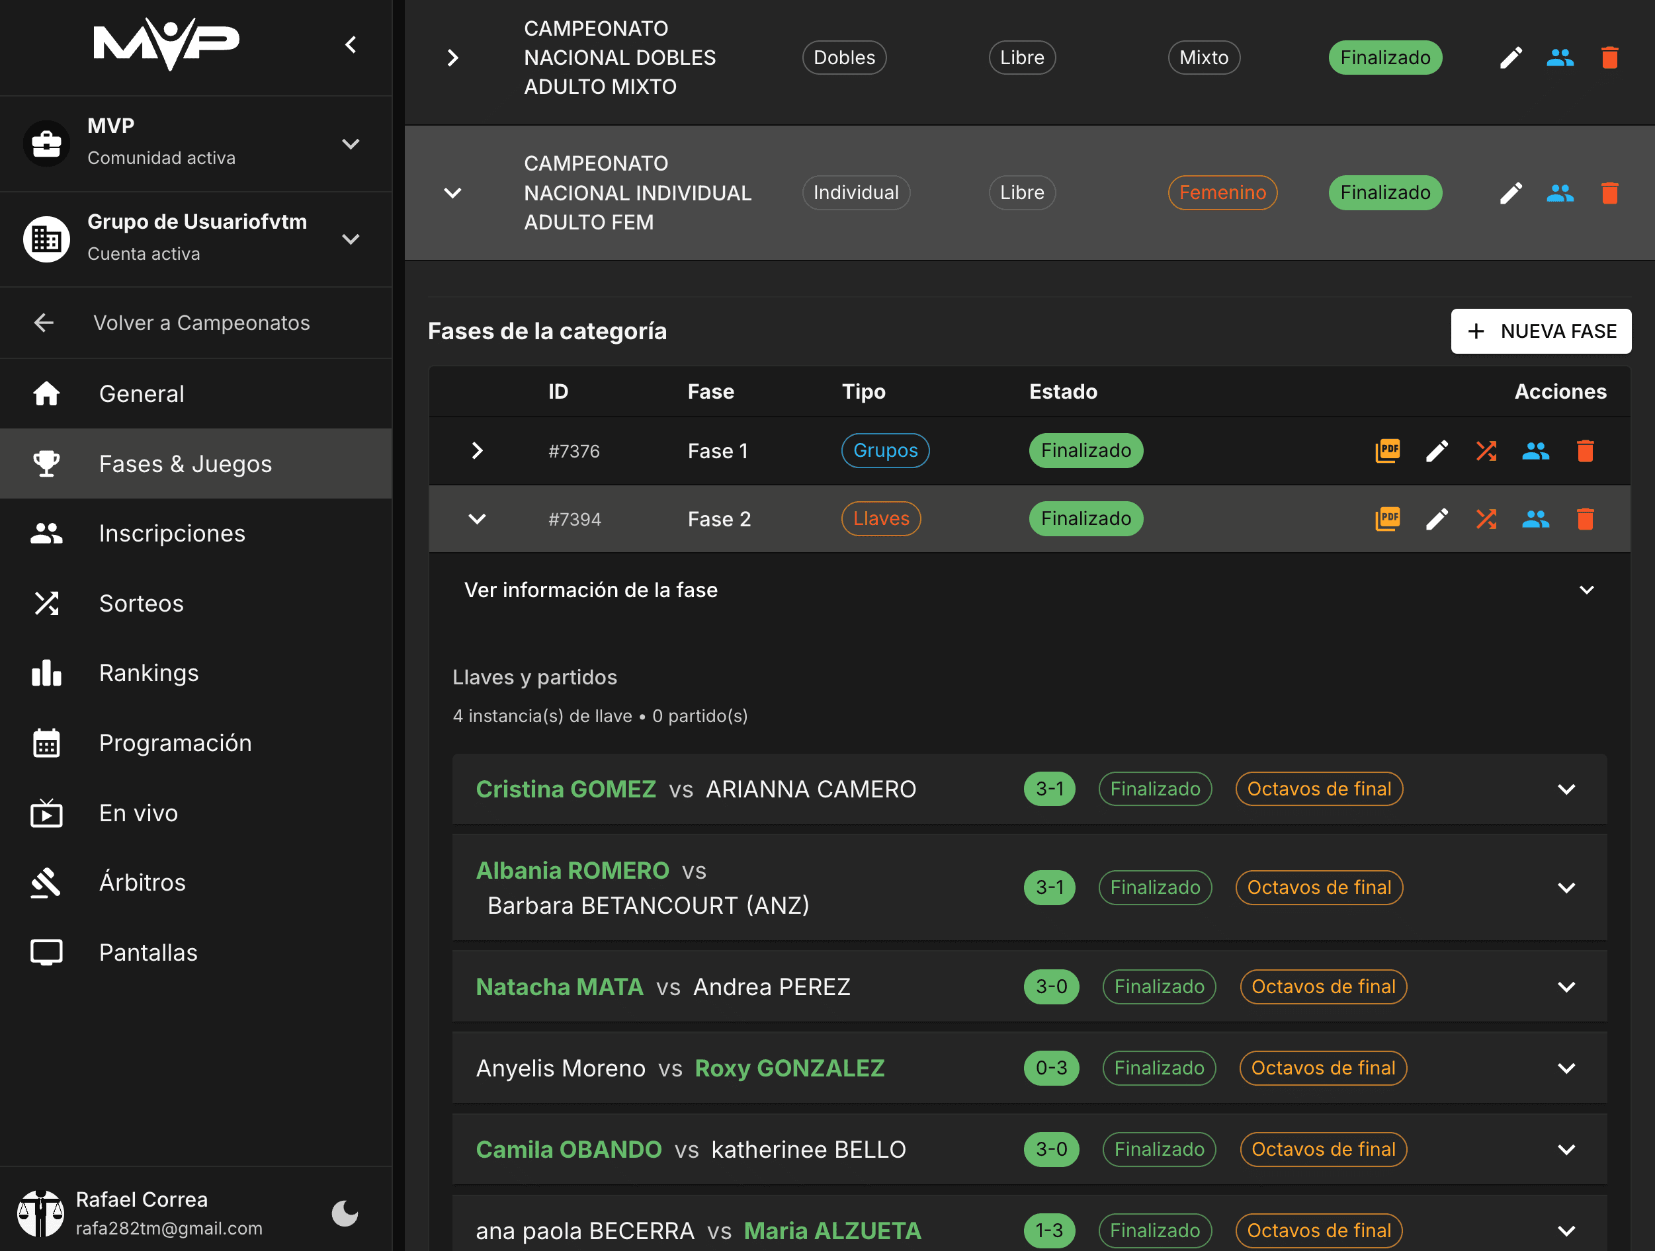
Task: Click the Rafael Correa account avatar
Action: pos(41,1212)
